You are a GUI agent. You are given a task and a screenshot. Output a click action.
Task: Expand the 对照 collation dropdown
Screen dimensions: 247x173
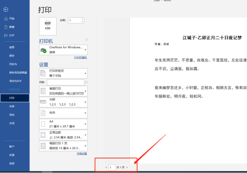tap(63, 102)
